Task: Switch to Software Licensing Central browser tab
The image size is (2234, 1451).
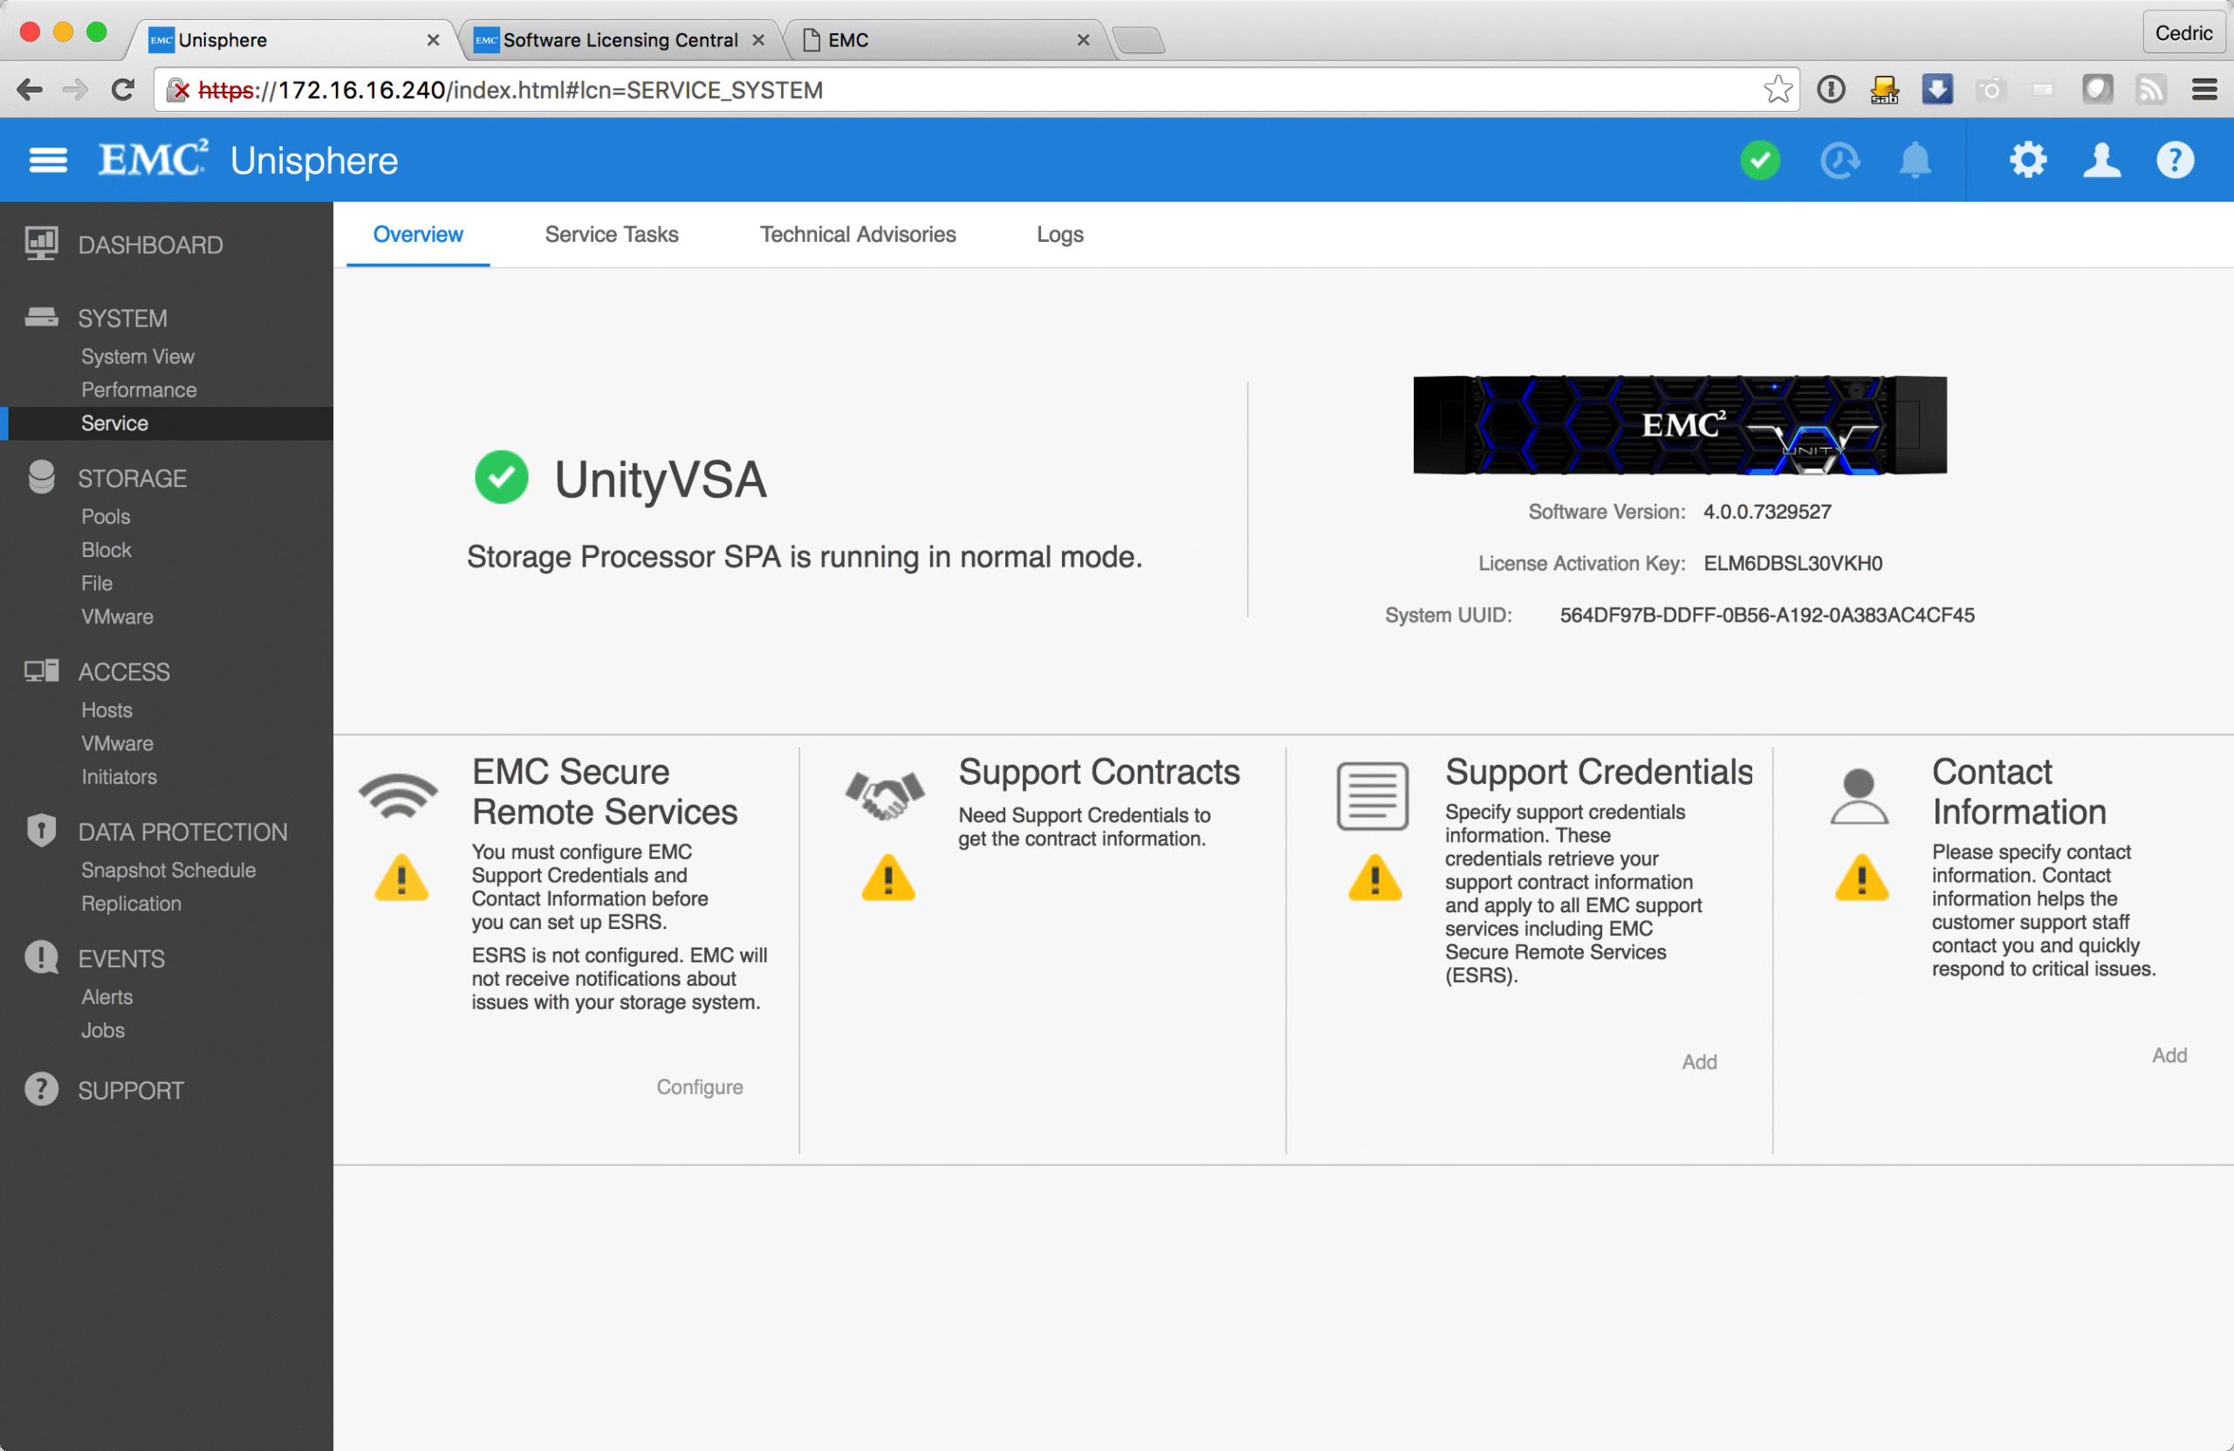Action: [x=620, y=39]
